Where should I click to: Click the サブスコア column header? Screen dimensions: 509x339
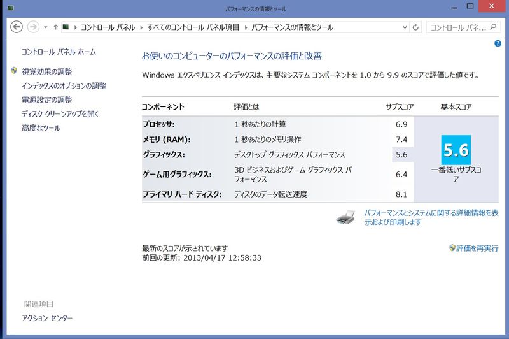tap(400, 106)
